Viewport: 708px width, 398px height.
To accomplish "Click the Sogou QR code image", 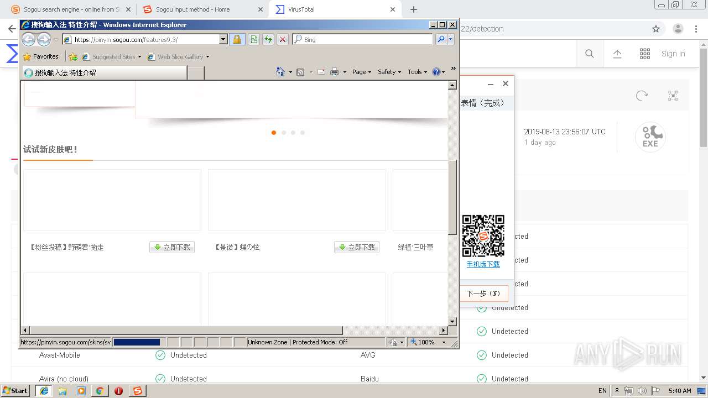I will coord(483,236).
